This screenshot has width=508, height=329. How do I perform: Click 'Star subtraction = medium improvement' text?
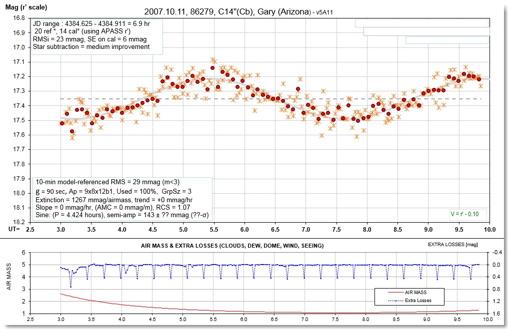point(91,46)
